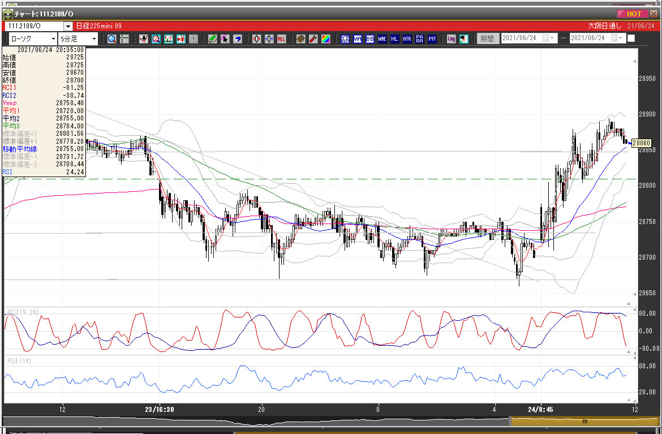The height and width of the screenshot is (434, 662).
Task: Open the ローソク chart type dropdown
Action: [33, 39]
